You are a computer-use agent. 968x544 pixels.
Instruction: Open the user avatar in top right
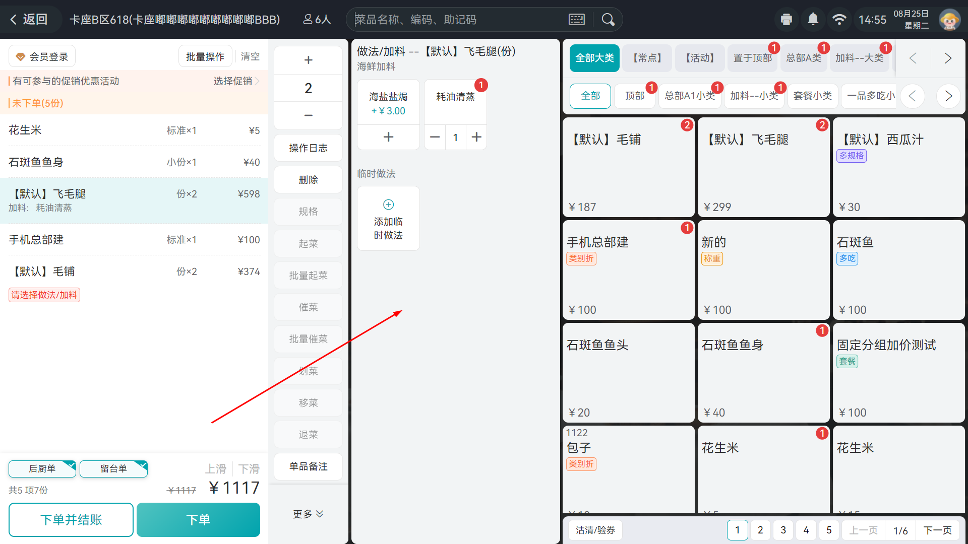click(x=949, y=20)
